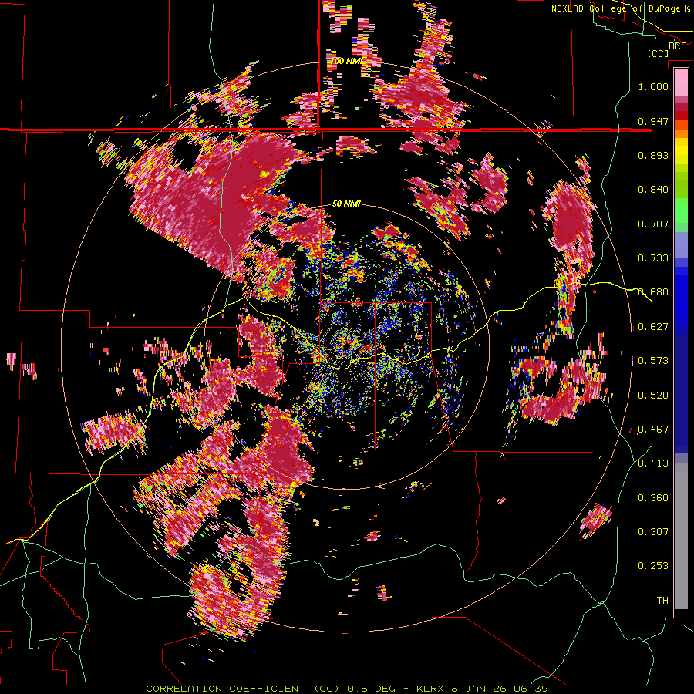The image size is (694, 694).
Task: Select the 0.520 legend value
Action: (x=653, y=396)
